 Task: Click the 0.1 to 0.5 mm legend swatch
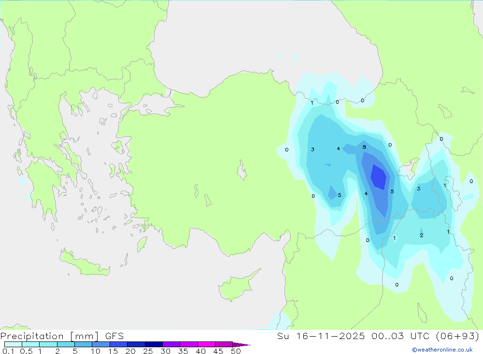click(13, 344)
